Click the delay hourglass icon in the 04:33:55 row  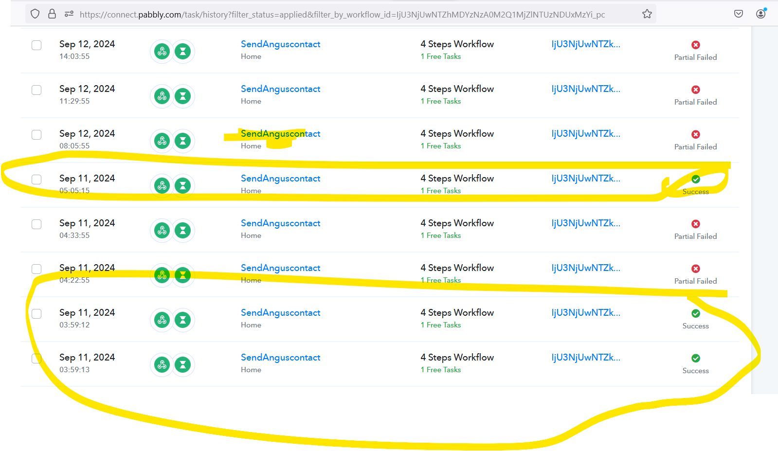click(x=183, y=231)
